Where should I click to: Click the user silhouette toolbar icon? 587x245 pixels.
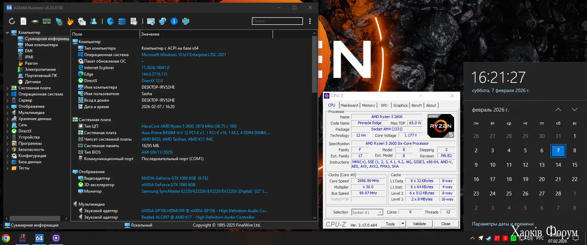pos(93,21)
